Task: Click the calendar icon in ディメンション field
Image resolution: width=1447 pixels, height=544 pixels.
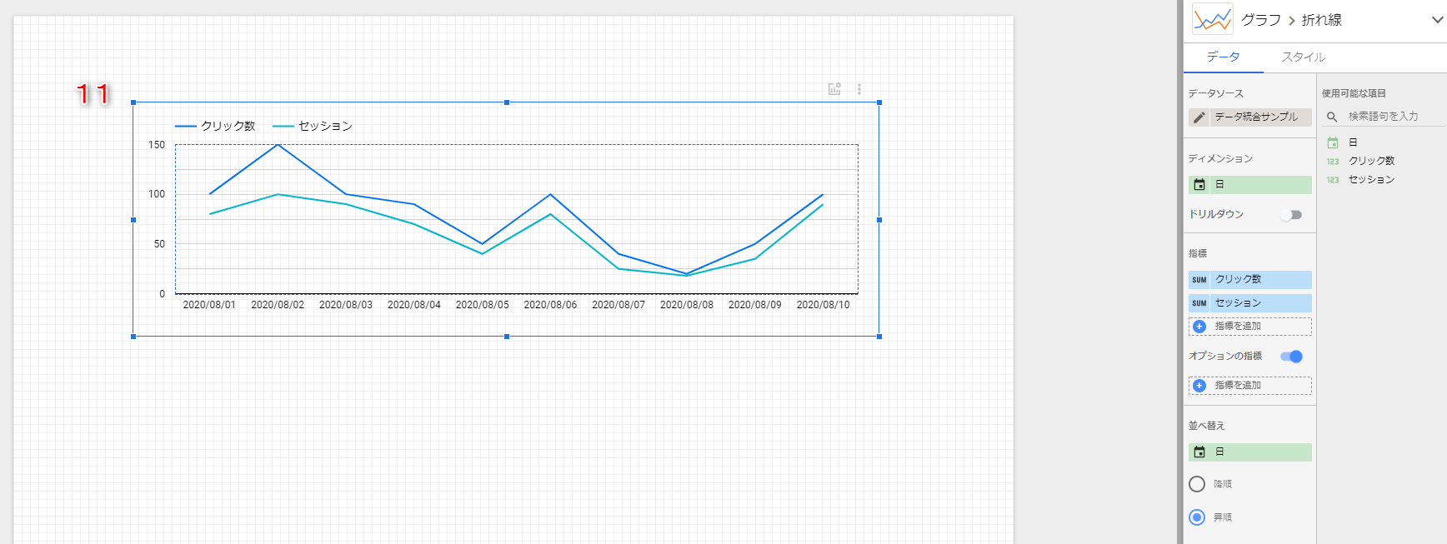Action: (x=1199, y=185)
